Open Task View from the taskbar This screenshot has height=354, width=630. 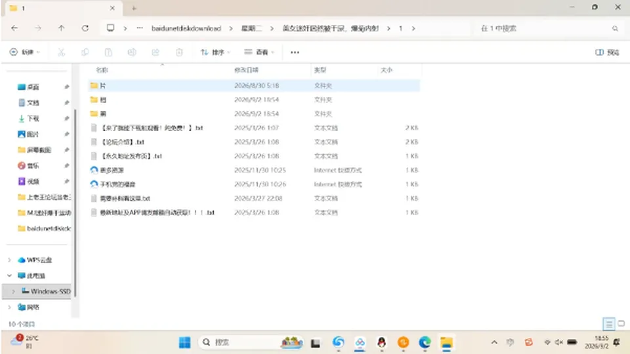pyautogui.click(x=316, y=343)
